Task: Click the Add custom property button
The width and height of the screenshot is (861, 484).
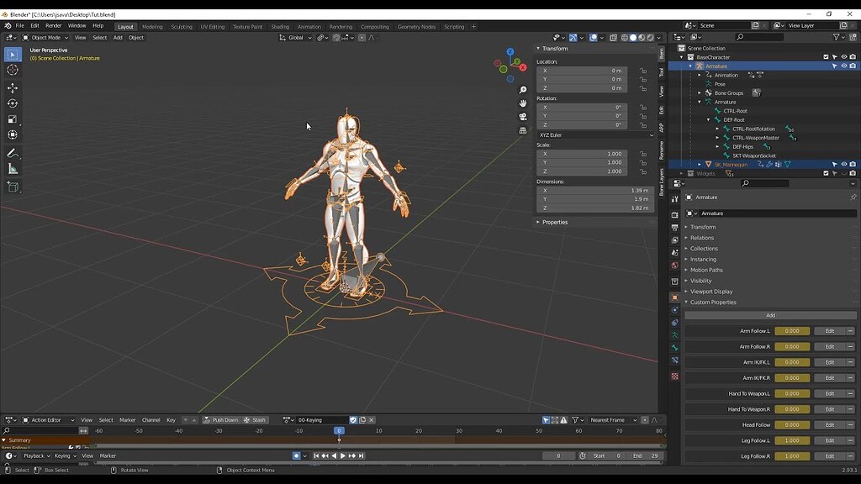Action: click(x=770, y=315)
